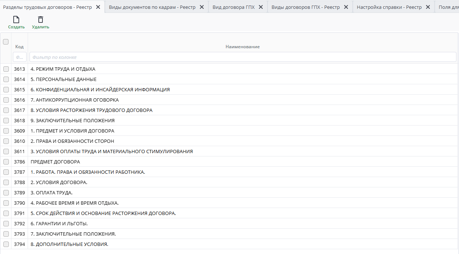Check the box for row 3613

[x=6, y=69]
